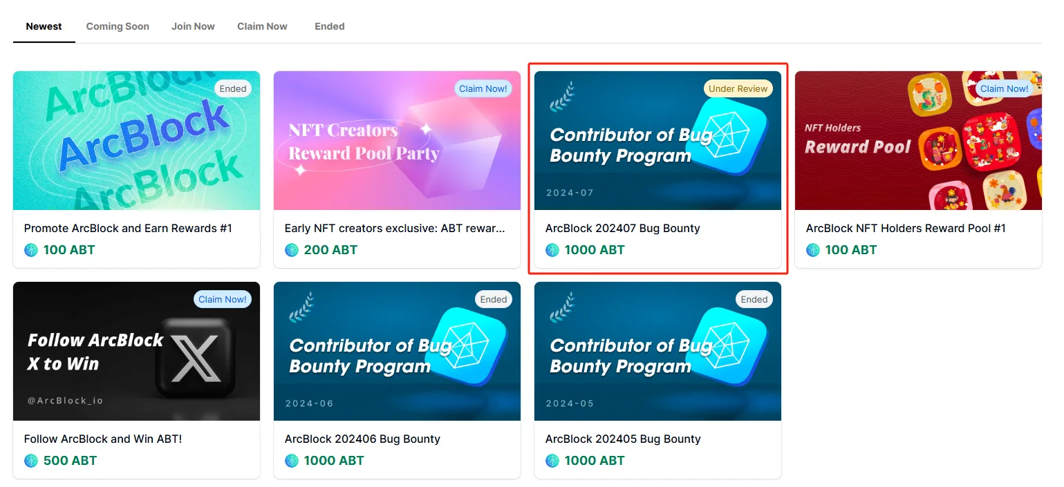Click ABT token icon beside 200 ABT
The width and height of the screenshot is (1064, 487).
(292, 250)
